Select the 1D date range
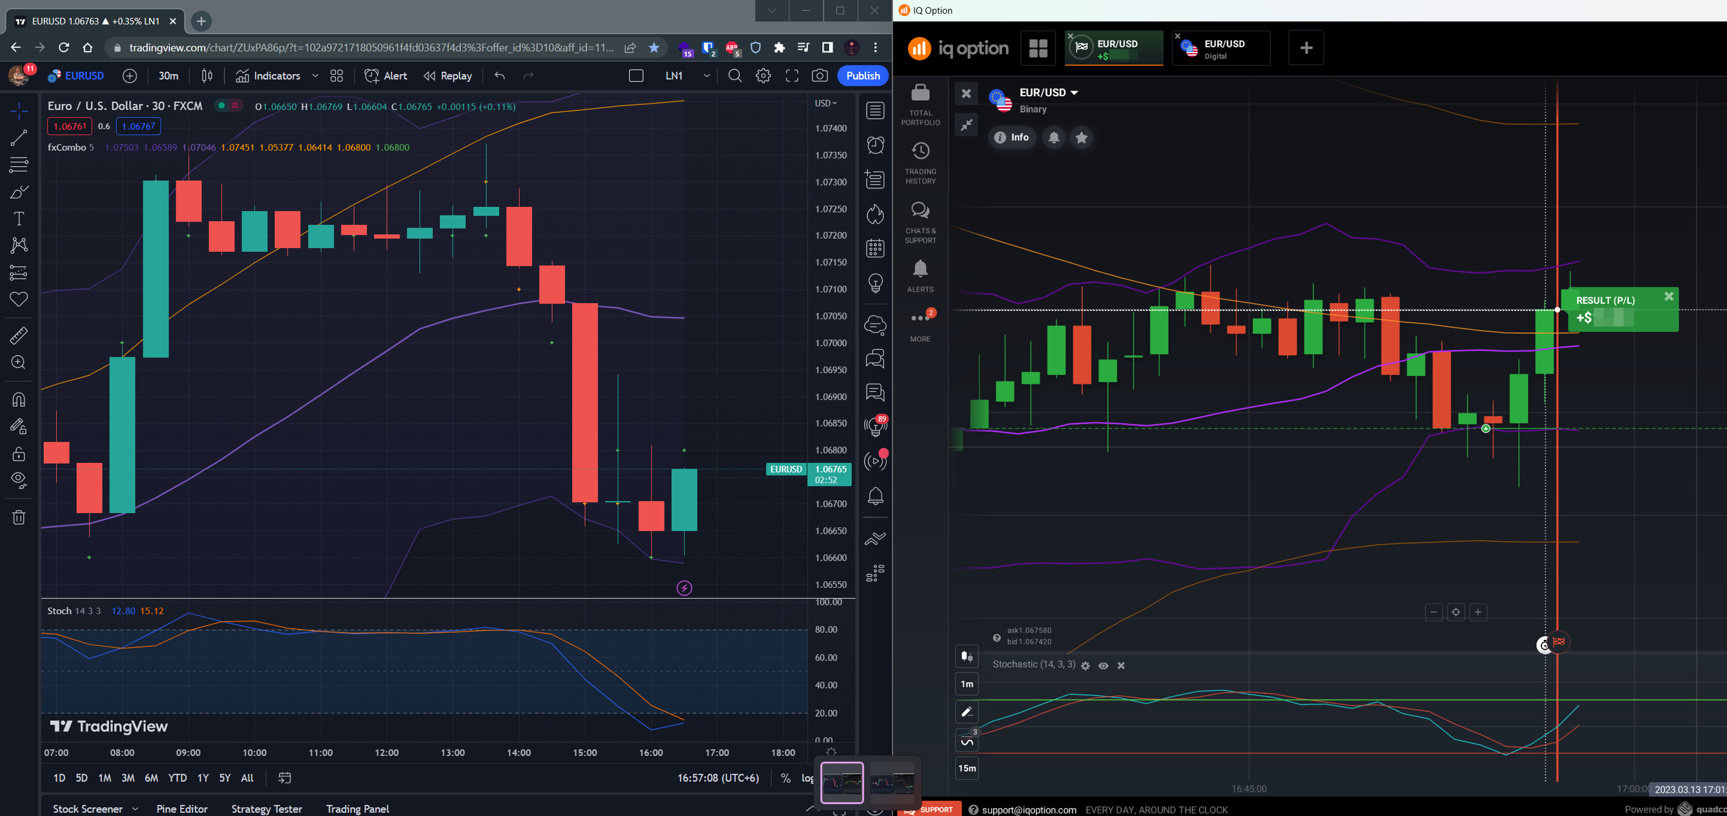This screenshot has width=1727, height=816. point(59,778)
